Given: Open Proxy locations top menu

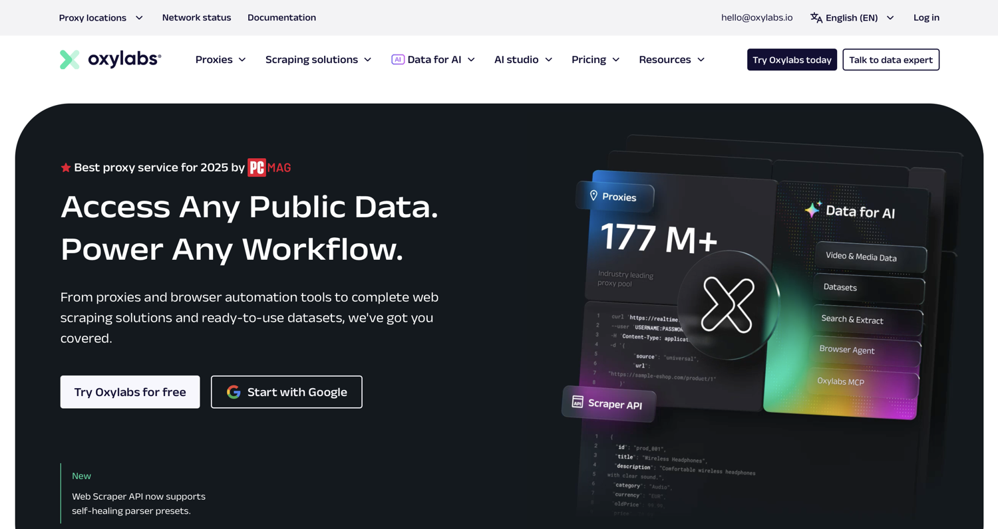Looking at the screenshot, I should 101,18.
